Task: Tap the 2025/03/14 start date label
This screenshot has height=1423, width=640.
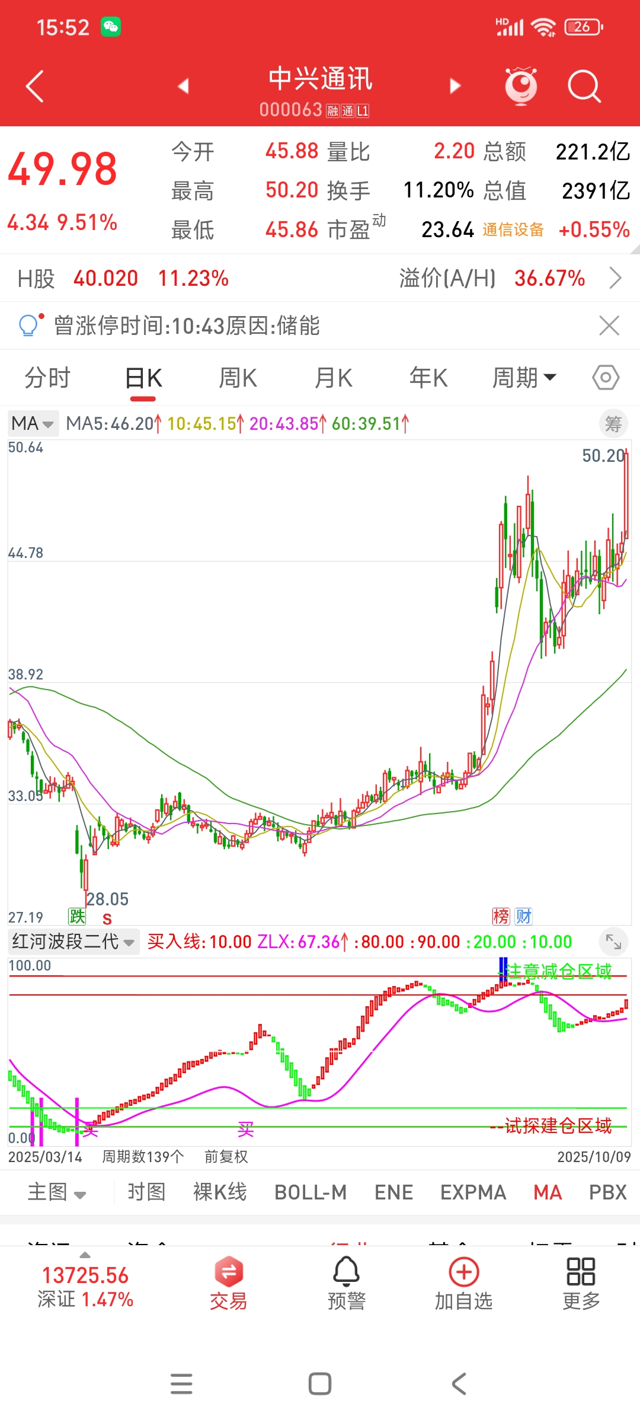Action: point(45,1157)
